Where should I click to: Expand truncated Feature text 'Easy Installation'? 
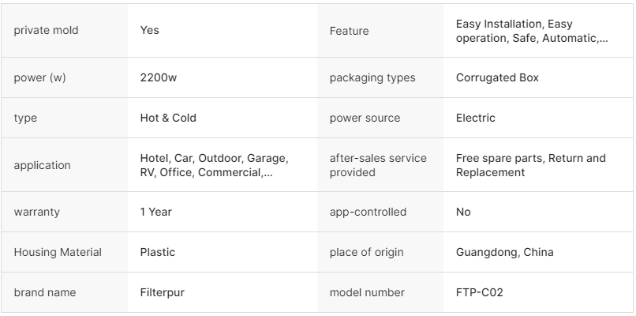point(532,31)
